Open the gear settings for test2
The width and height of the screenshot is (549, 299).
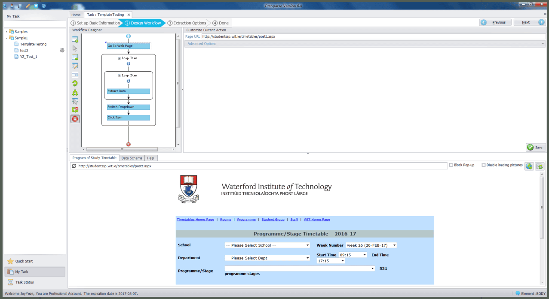click(x=62, y=50)
